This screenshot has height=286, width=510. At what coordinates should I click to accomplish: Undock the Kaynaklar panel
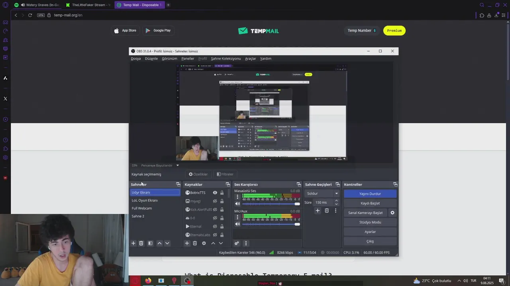coord(228,184)
